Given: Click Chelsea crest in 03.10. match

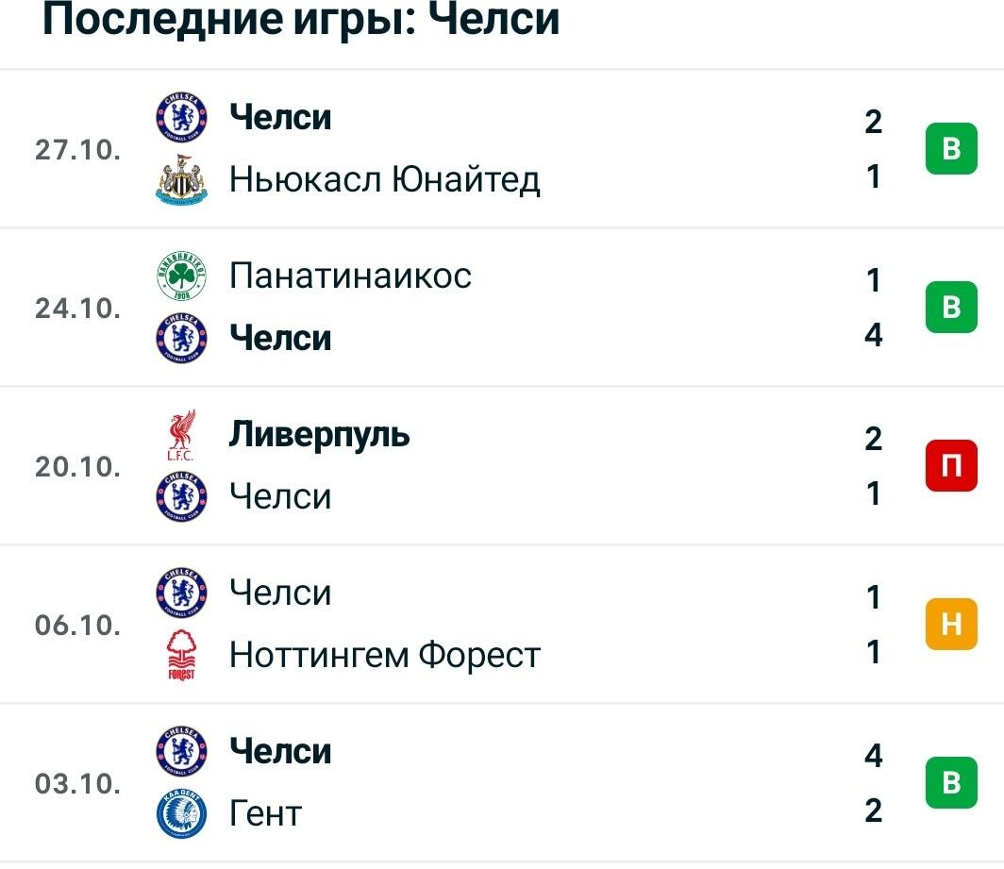Looking at the screenshot, I should (x=182, y=751).
